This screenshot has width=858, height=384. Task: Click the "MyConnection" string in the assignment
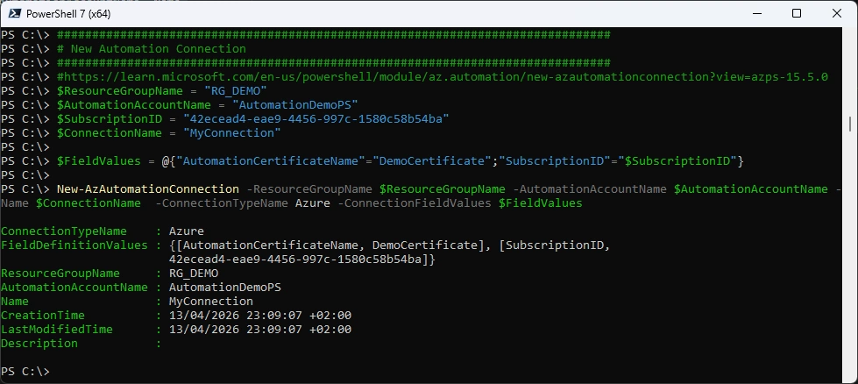(x=234, y=133)
